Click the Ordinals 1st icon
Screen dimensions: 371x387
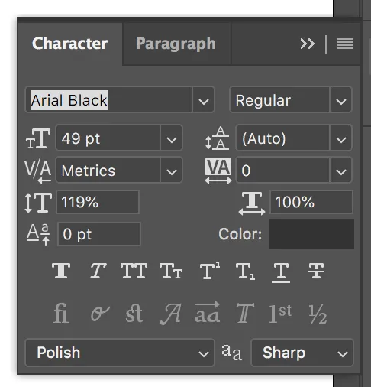pyautogui.click(x=280, y=314)
